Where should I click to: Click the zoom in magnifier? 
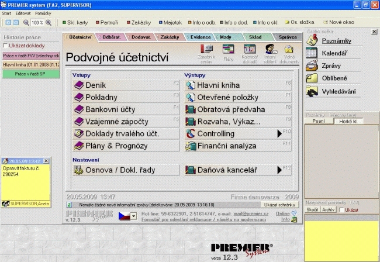[49, 23]
